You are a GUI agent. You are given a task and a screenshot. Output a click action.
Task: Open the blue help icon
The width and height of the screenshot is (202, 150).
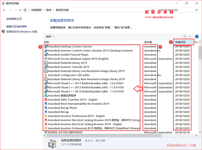click(x=197, y=36)
